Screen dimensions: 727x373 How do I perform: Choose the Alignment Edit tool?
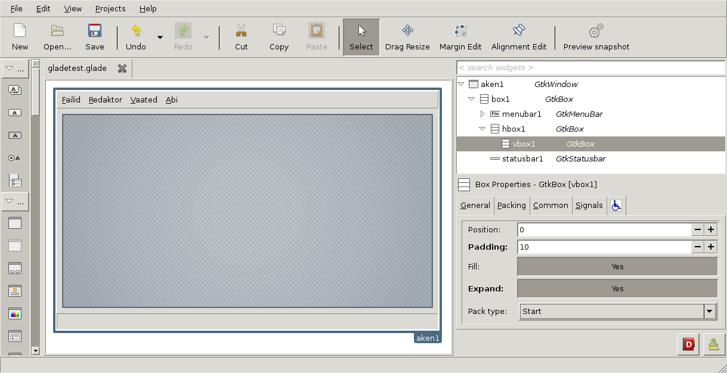518,37
